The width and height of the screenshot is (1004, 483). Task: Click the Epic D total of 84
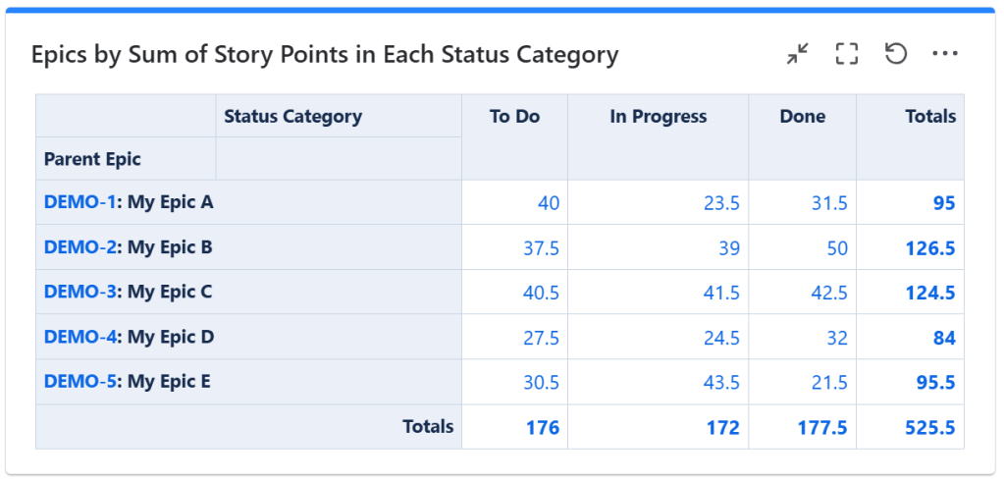(944, 338)
